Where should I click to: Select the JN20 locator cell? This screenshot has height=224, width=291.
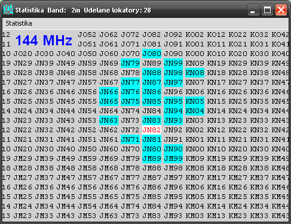(x=23, y=149)
